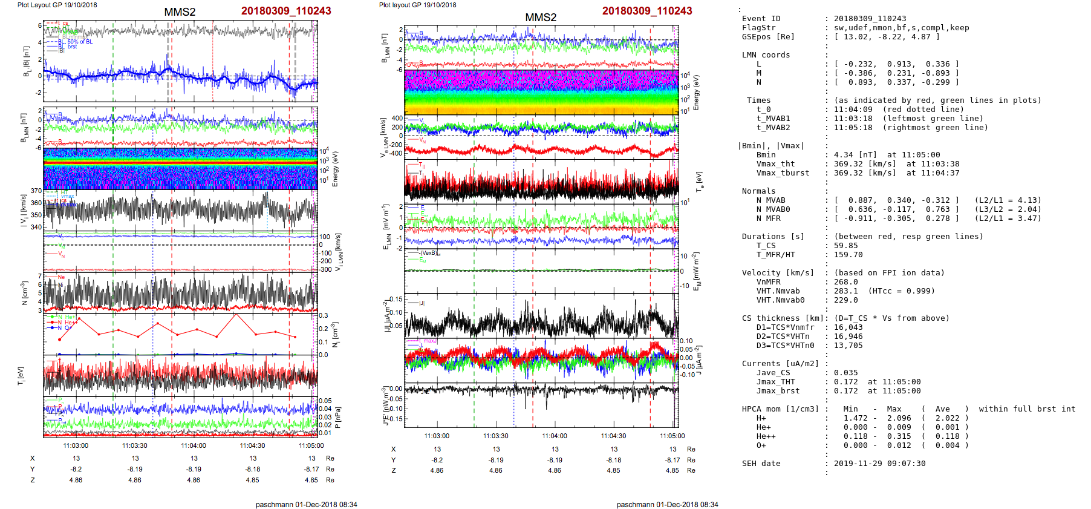Click the red 20180309_110243 title above right plot
1091x509 pixels.
coord(647,11)
